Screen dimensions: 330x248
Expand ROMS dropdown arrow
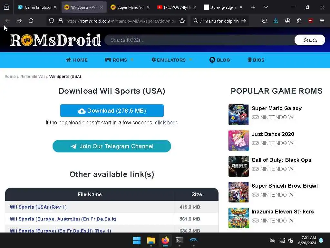click(132, 60)
